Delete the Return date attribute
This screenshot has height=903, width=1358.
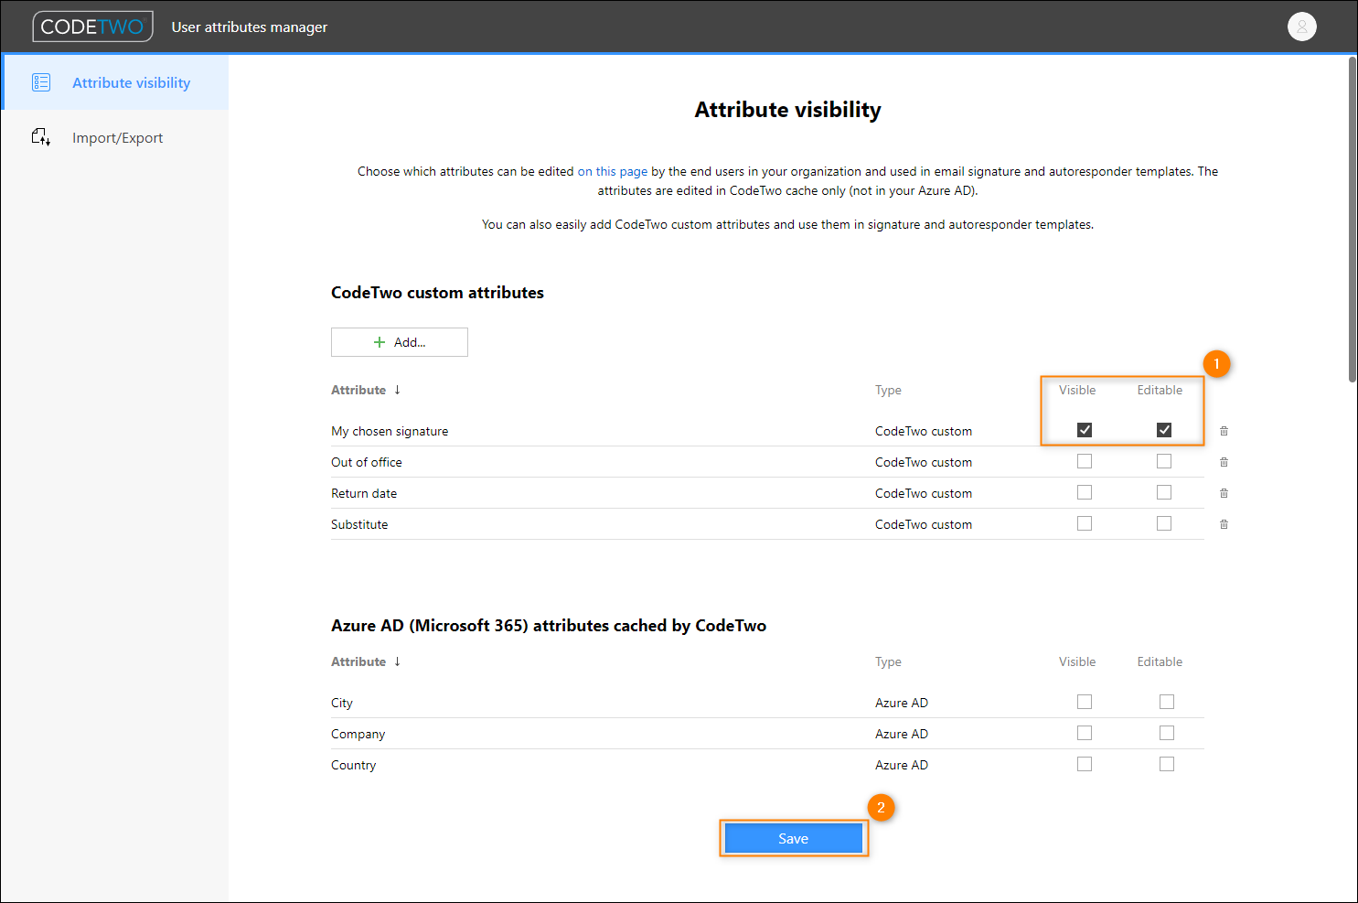click(1224, 493)
